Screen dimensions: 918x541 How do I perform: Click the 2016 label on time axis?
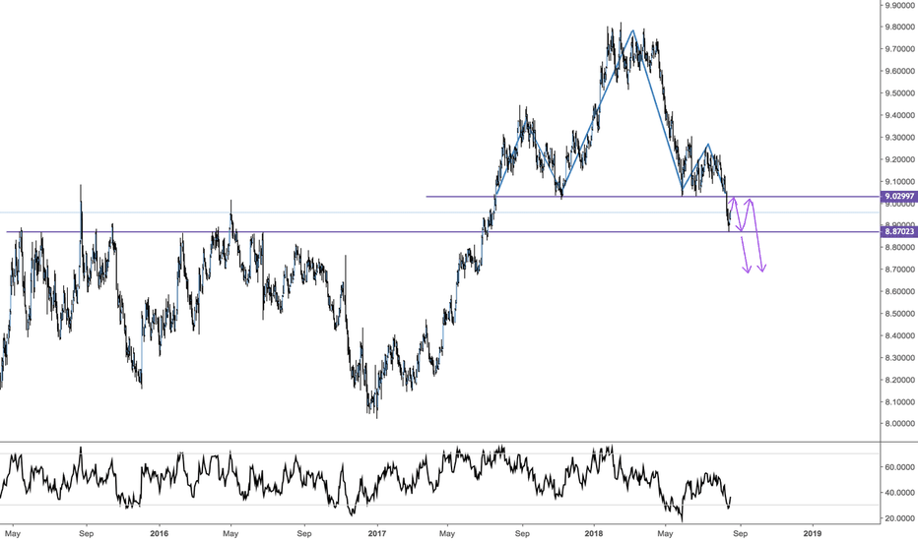159,533
